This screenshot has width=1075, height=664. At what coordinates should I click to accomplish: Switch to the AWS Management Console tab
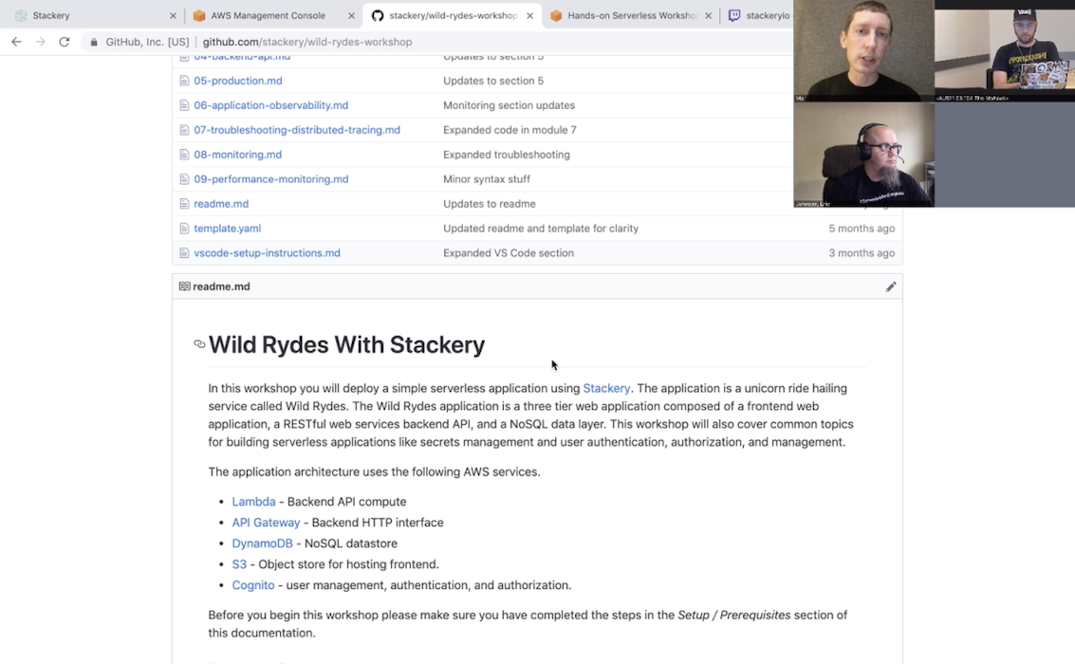click(x=274, y=15)
